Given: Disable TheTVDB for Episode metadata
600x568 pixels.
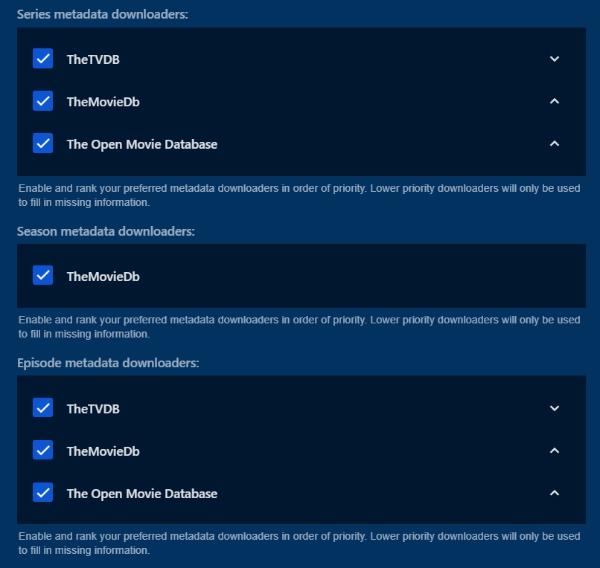Looking at the screenshot, I should (43, 408).
